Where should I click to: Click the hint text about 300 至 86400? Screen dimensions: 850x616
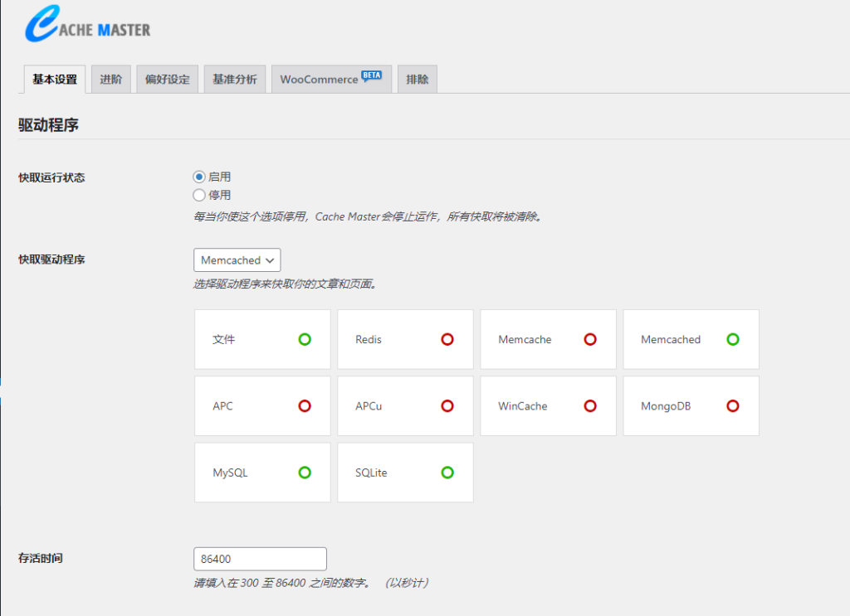[x=311, y=583]
